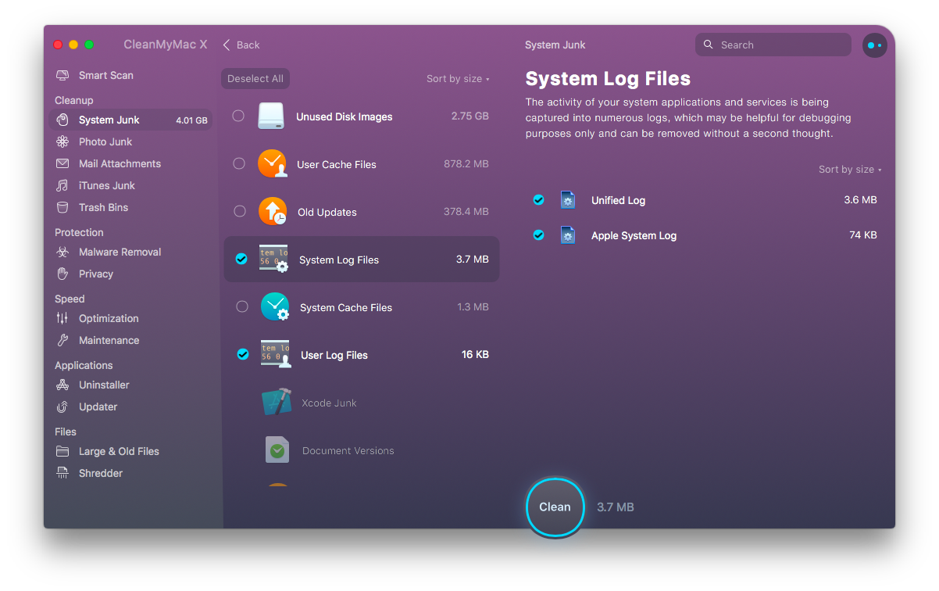Go Back to the previous screen

(x=241, y=45)
